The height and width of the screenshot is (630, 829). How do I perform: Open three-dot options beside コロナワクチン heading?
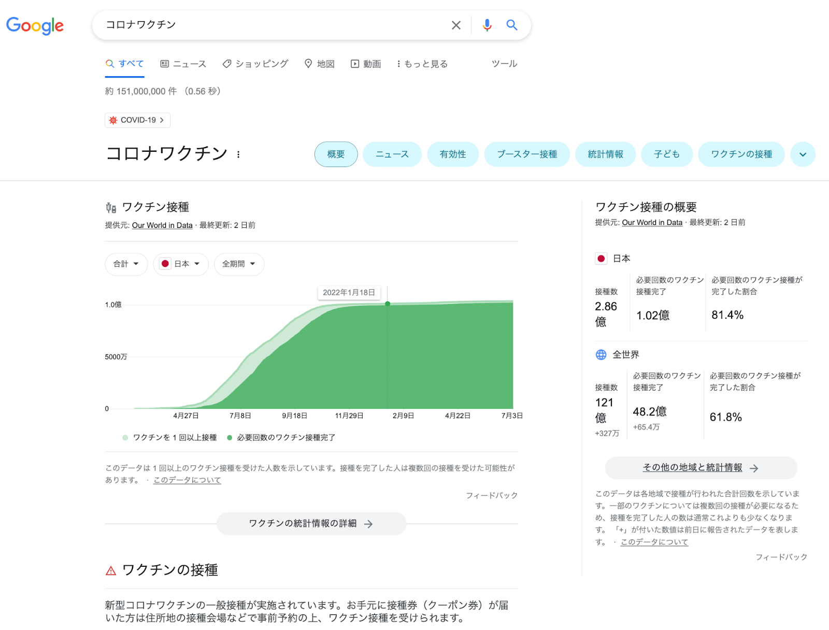pos(238,154)
